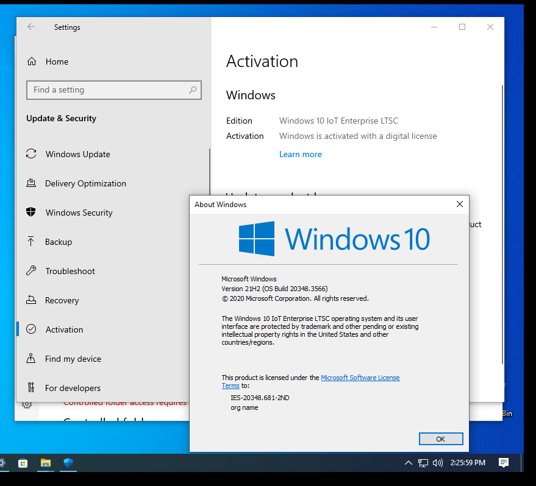Screen dimensions: 536x486
Task: Click the Recovery icon
Action: click(31, 300)
